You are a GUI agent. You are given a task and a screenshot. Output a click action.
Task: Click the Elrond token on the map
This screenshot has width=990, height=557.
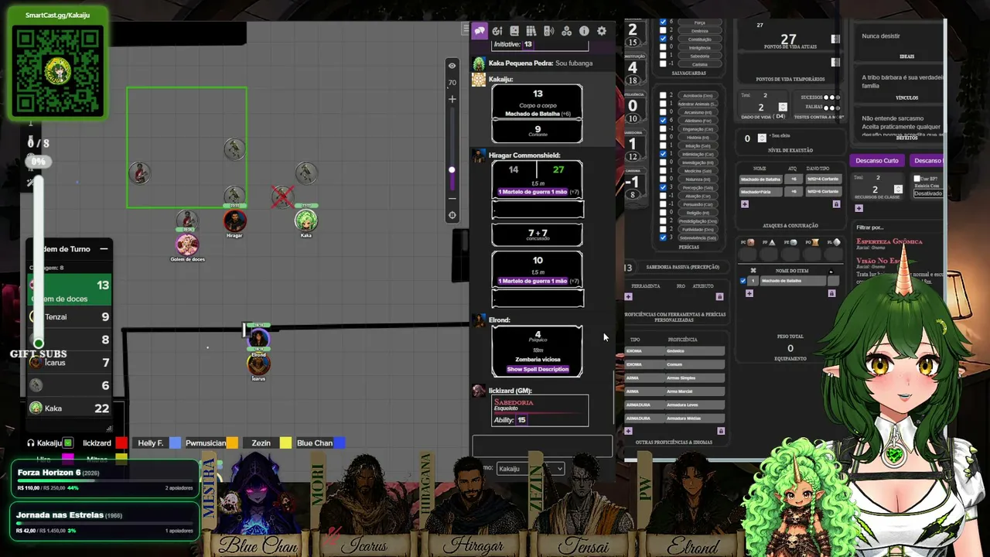pyautogui.click(x=258, y=339)
